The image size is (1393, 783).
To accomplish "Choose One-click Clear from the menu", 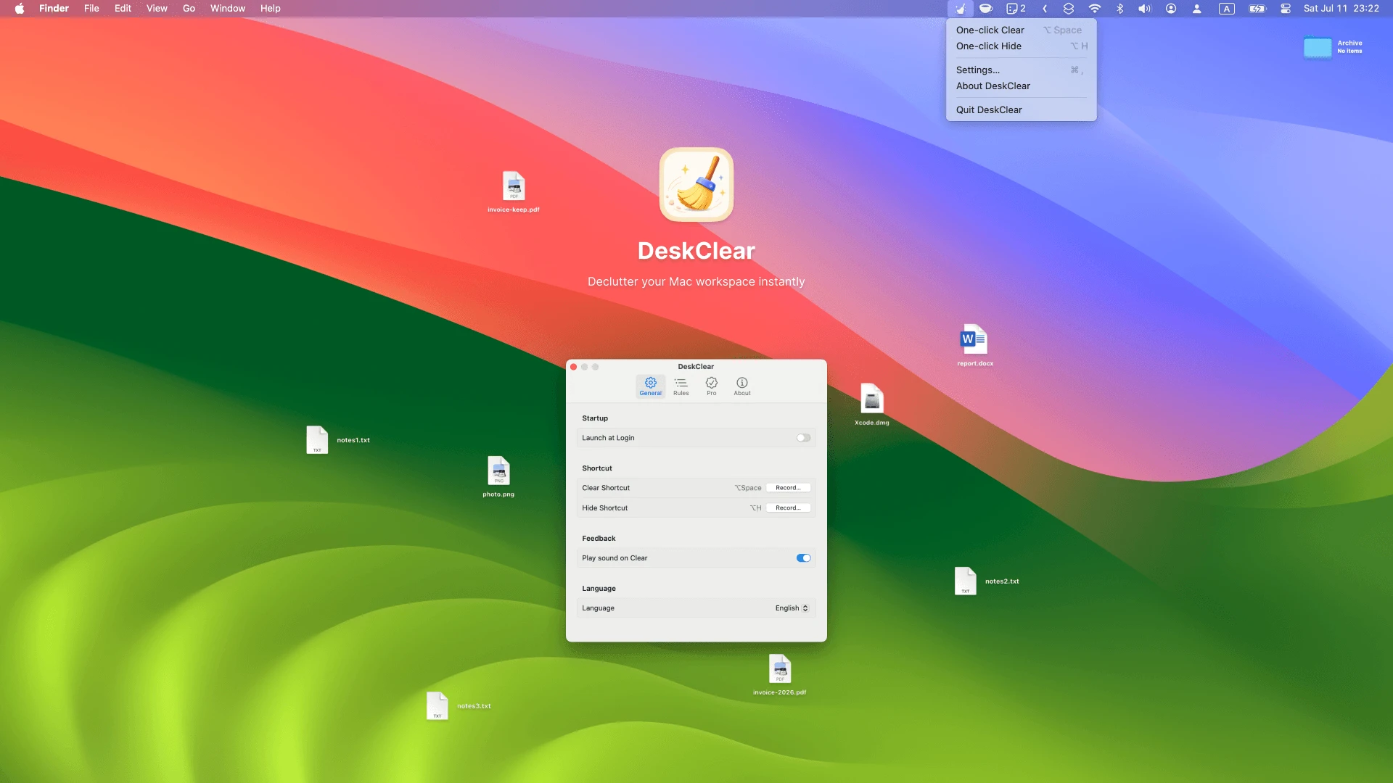I will point(1021,30).
